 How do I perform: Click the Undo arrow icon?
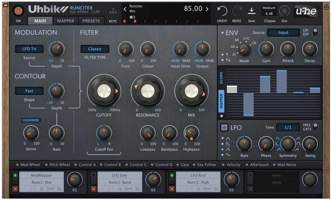pos(222,11)
